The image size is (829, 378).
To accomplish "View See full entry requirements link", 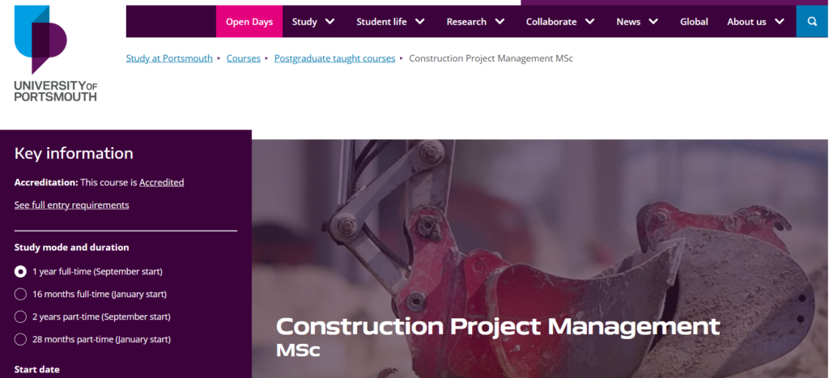I will [71, 205].
